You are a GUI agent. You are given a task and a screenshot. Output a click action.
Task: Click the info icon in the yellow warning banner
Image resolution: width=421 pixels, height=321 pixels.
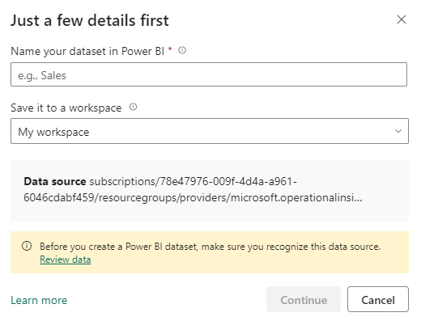coord(27,246)
